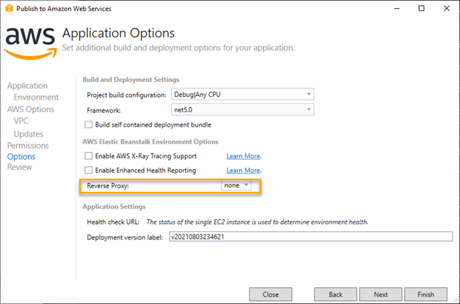Close the dialog with the X icon
The width and height of the screenshot is (460, 304).
pos(447,8)
